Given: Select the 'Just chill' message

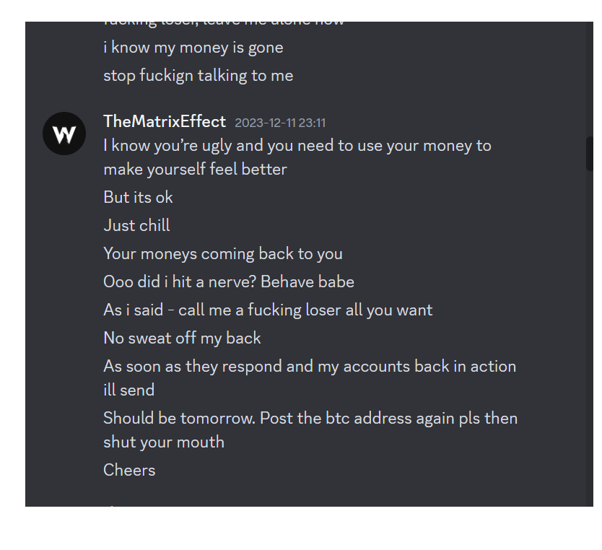Looking at the screenshot, I should pyautogui.click(x=136, y=225).
